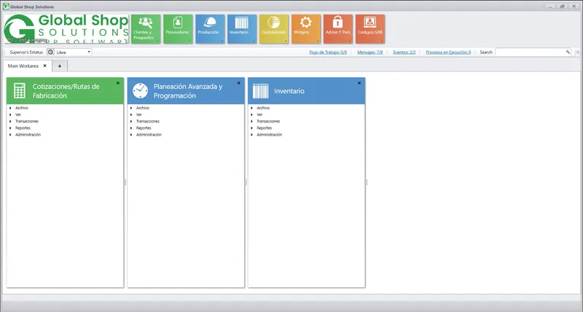Close the Planeación Avanzada y Programación panel

click(x=239, y=83)
